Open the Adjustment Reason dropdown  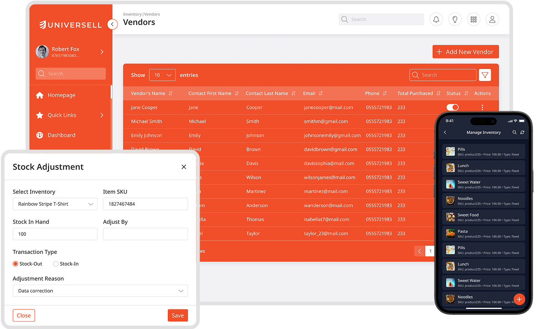pyautogui.click(x=100, y=291)
